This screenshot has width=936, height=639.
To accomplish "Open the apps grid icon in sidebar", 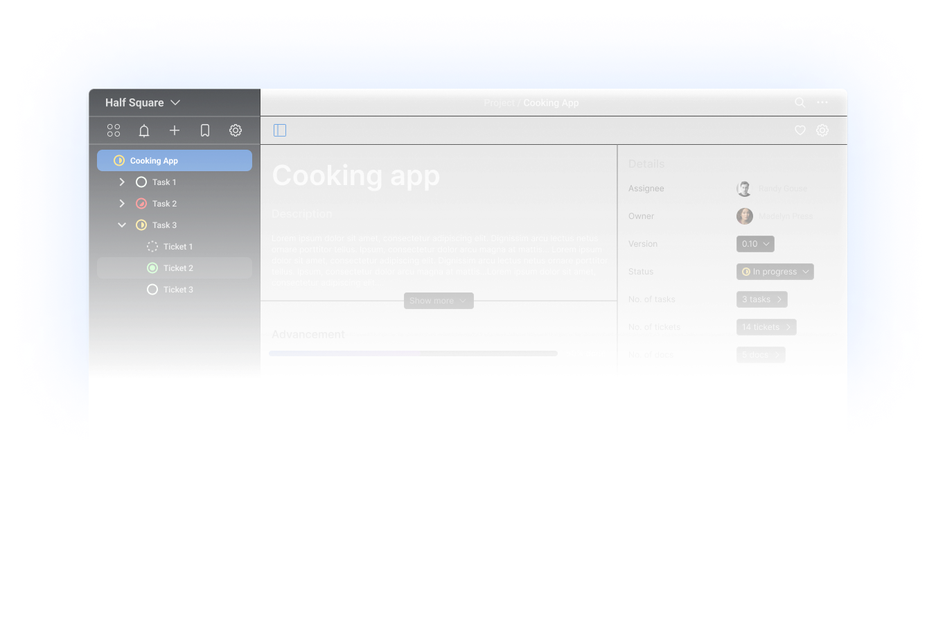I will pos(114,130).
